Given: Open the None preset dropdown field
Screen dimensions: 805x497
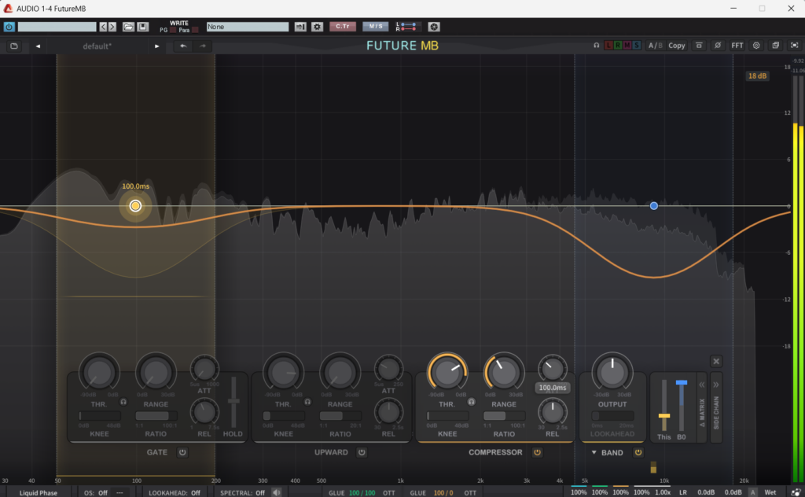Looking at the screenshot, I should coord(248,27).
